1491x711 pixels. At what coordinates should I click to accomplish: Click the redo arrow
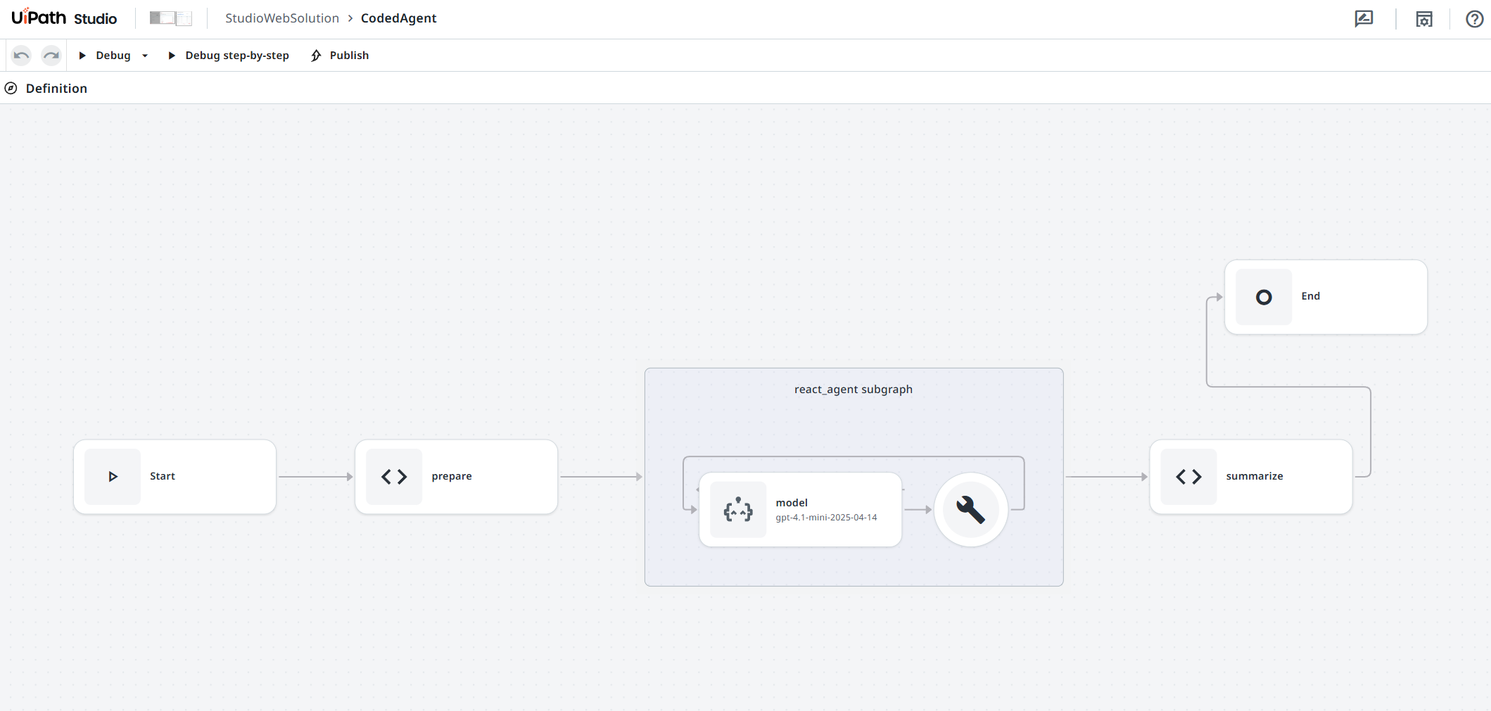pos(51,55)
